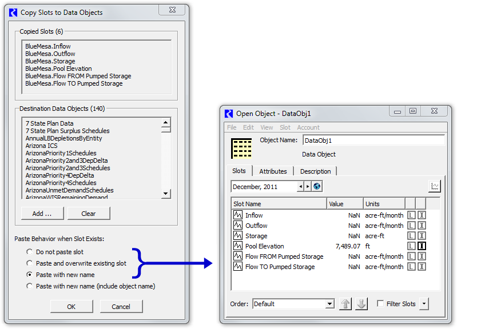Click slot icon beside Flow FROM Pumped Storage
This screenshot has height=329, width=481.
238,256
